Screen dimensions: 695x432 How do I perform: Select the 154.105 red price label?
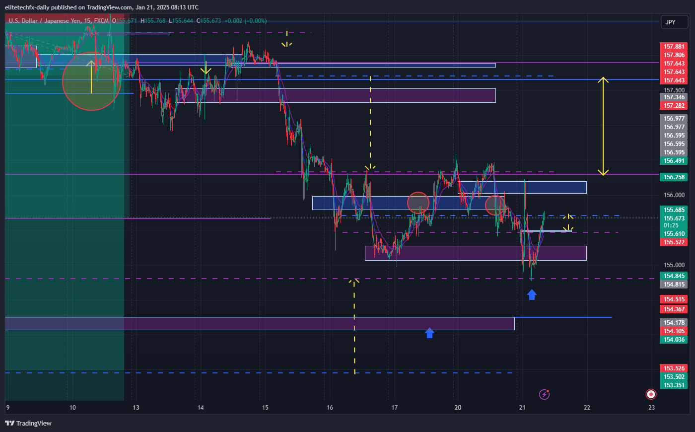click(x=674, y=331)
